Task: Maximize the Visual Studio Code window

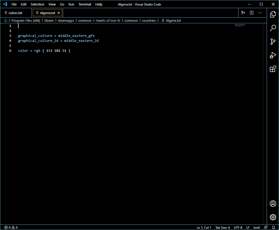Action: 261,4
